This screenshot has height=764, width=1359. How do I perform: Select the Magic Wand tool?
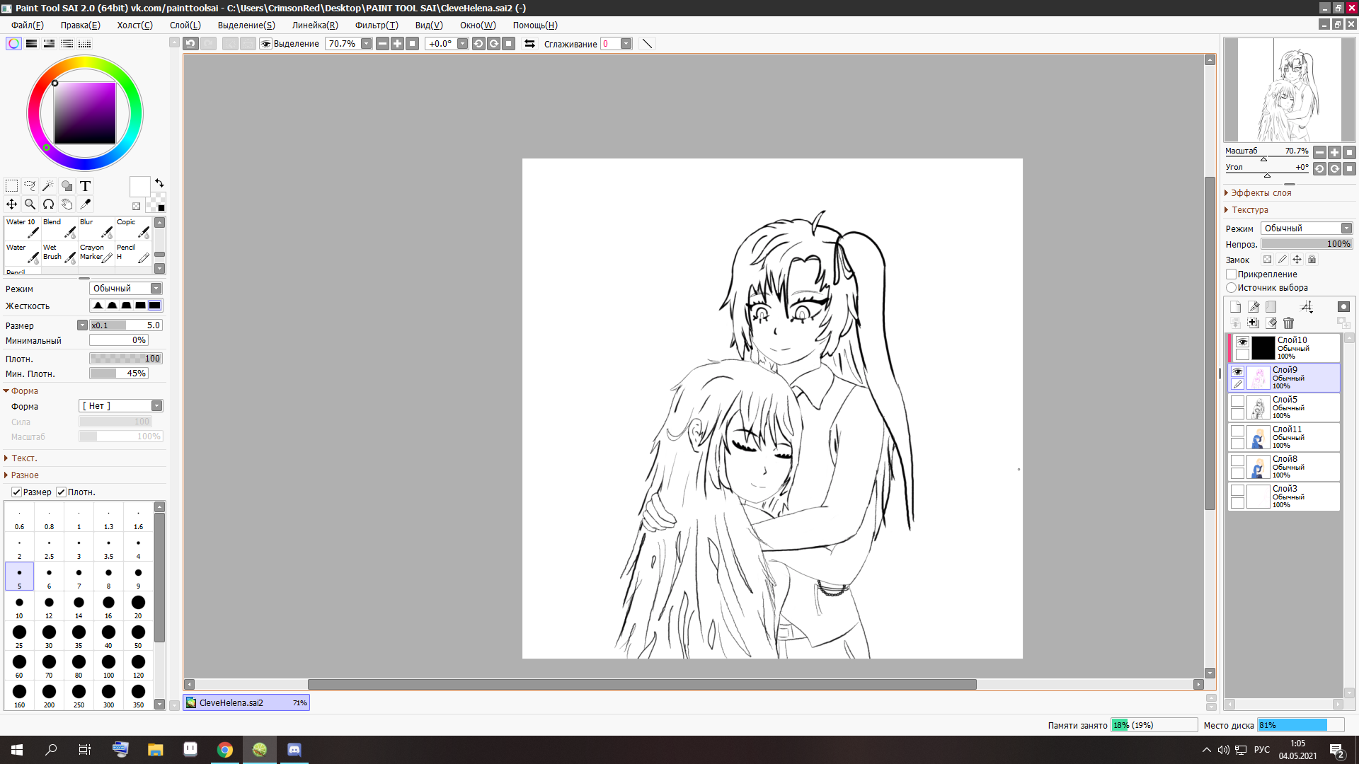coord(48,186)
